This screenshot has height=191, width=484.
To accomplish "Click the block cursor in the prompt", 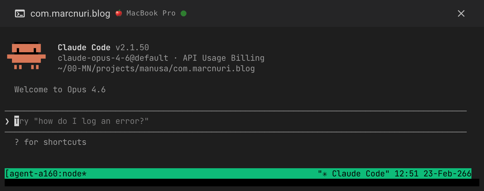I will (16, 121).
